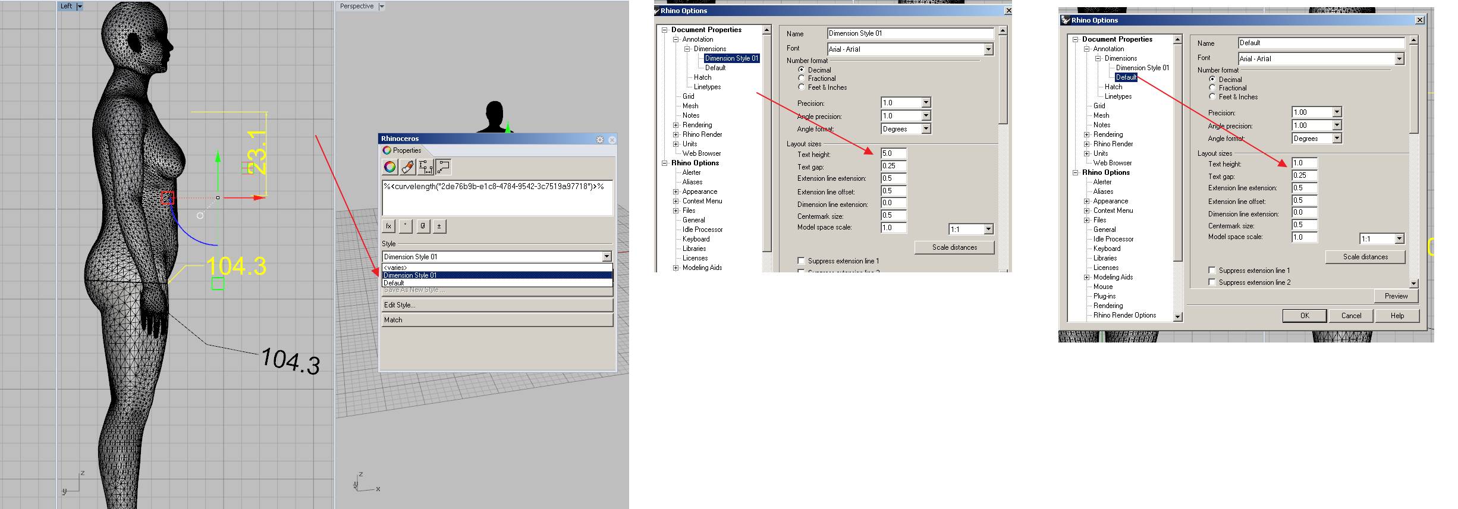1458x509 pixels.
Task: Collapse Document Properties node in right Rhino Options
Action: (1075, 39)
